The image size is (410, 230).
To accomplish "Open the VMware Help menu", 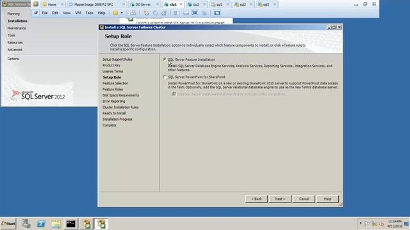I will (x=101, y=13).
